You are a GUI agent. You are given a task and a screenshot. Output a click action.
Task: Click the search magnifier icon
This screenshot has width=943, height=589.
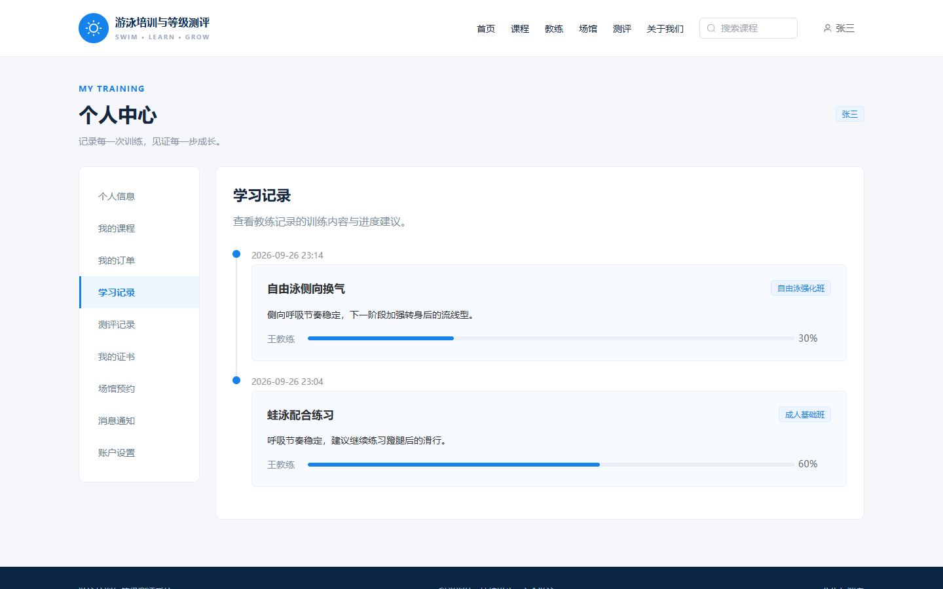tap(711, 28)
